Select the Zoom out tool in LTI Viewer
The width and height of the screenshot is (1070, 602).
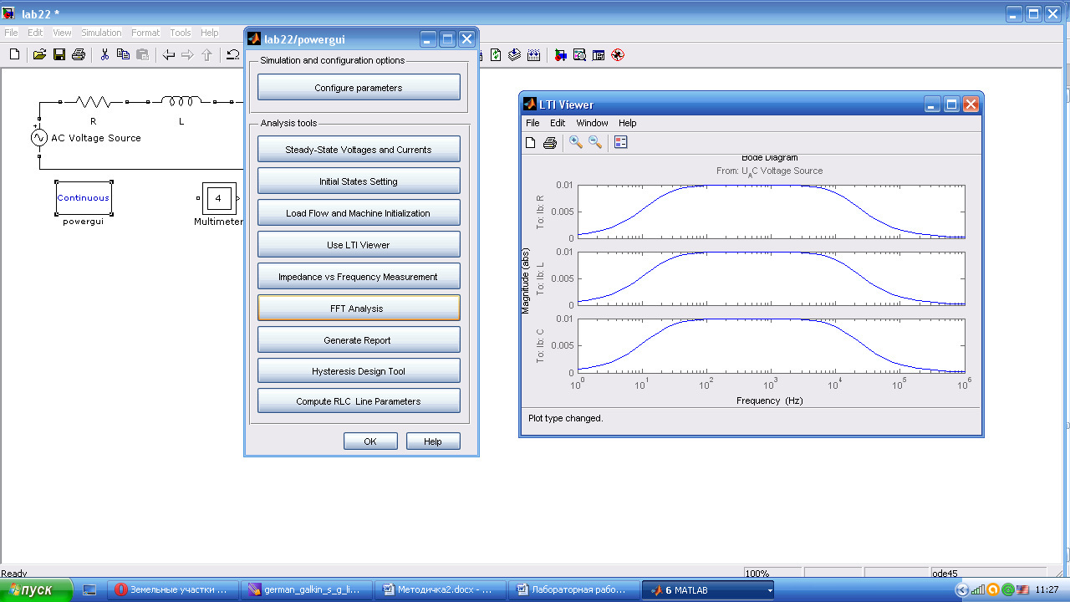pyautogui.click(x=595, y=142)
